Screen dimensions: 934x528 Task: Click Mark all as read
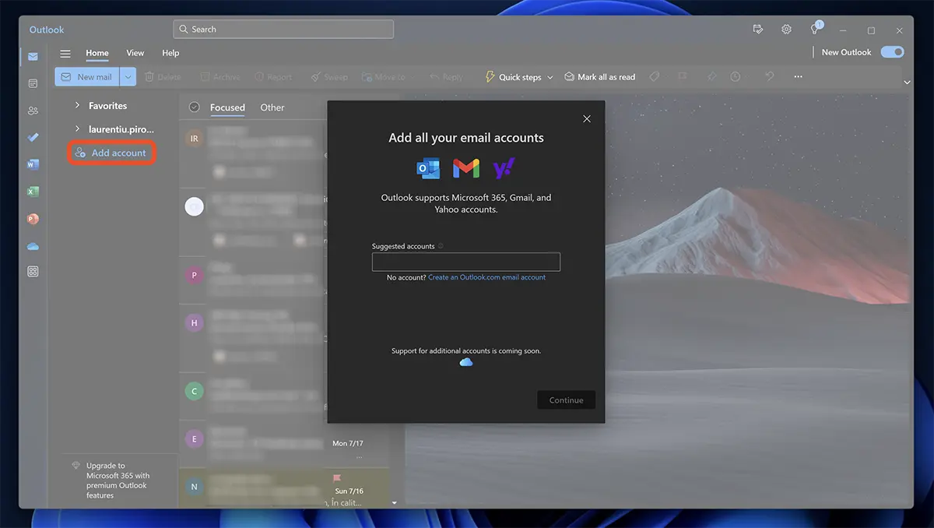(x=600, y=77)
